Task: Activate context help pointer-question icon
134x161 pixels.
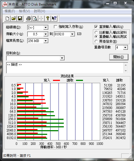Action: (x=54, y=19)
